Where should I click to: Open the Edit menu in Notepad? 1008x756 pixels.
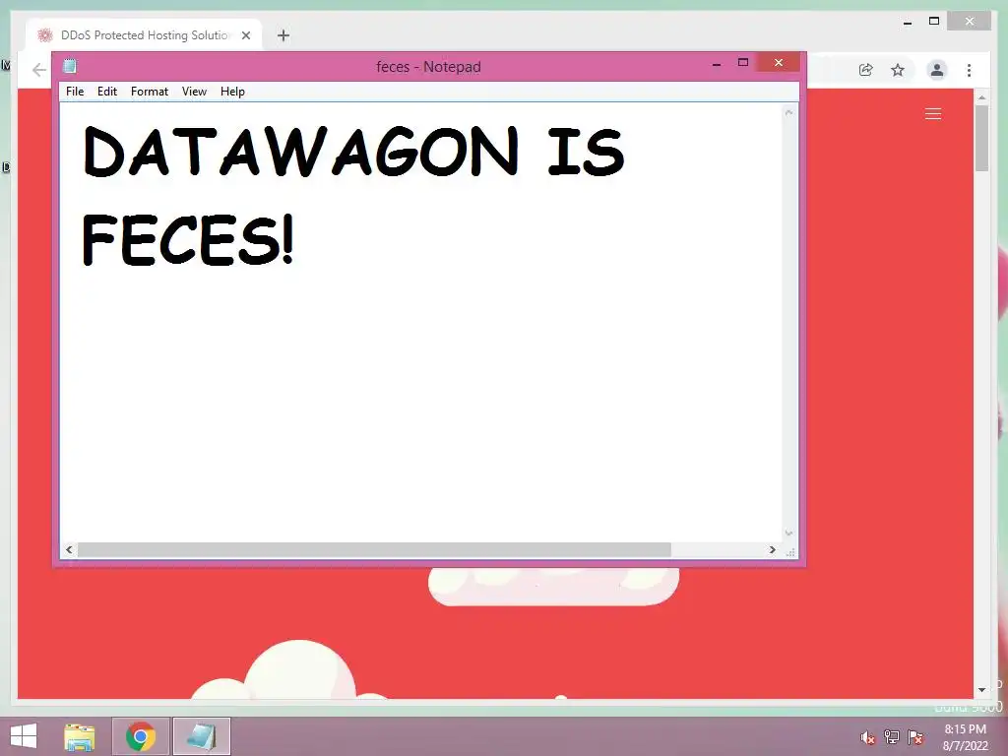tap(106, 92)
